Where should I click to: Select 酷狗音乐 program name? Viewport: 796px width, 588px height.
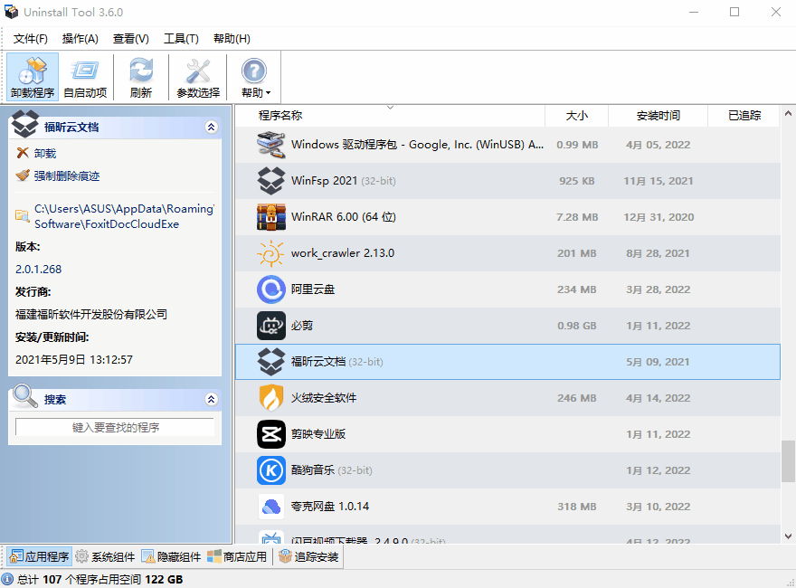coord(313,470)
